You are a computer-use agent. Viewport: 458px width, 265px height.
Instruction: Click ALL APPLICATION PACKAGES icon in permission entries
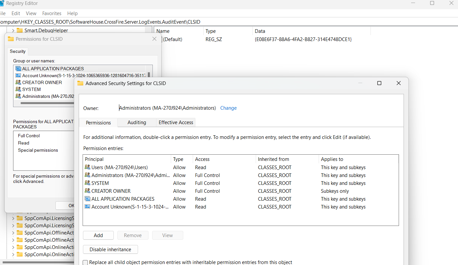click(87, 199)
